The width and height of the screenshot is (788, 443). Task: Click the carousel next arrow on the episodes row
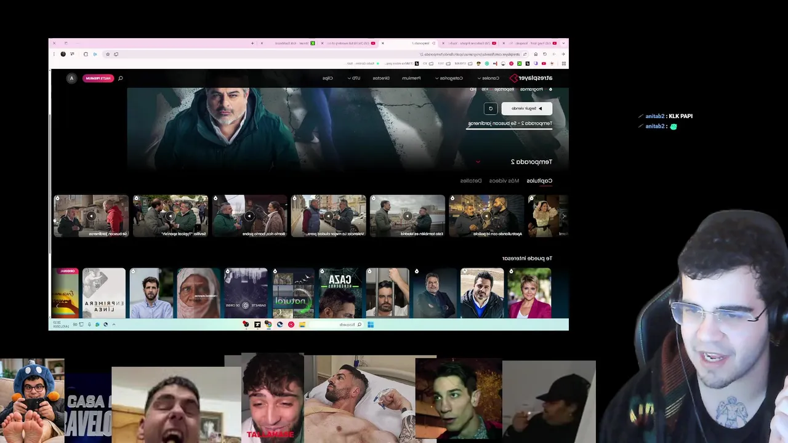tap(563, 216)
